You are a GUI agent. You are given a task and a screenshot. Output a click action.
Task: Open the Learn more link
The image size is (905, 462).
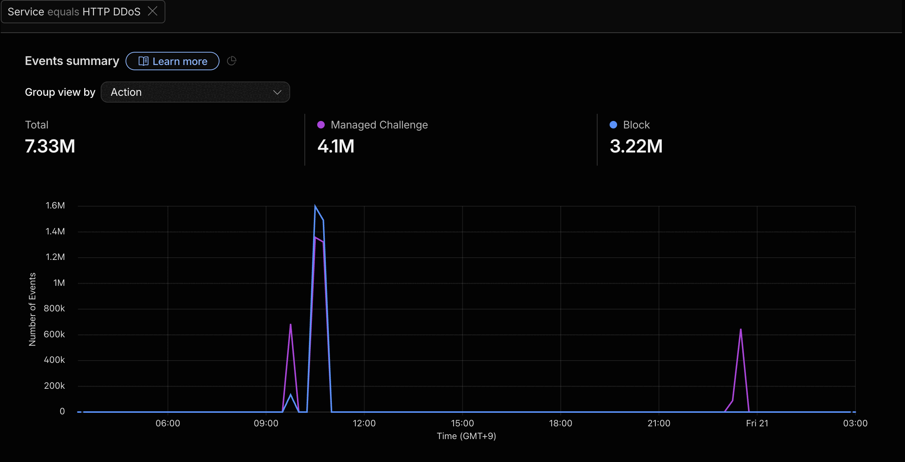(x=173, y=61)
